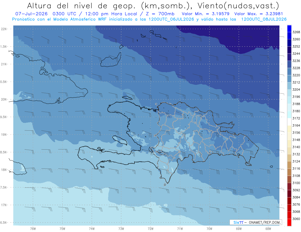Click the '3268' color scale value
This screenshot has height=232, width=301.
point(296,32)
